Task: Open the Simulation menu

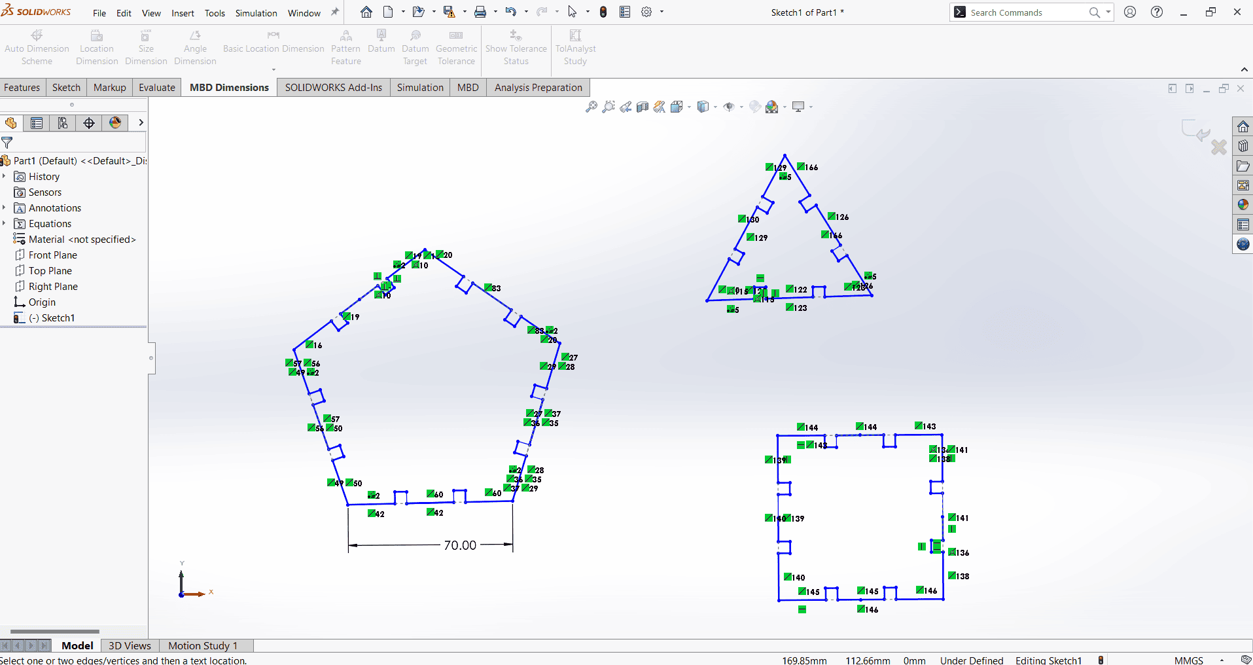Action: 256,13
